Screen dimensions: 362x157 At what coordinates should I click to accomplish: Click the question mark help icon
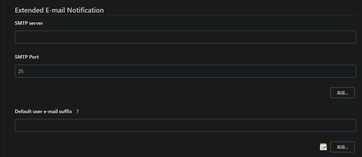tap(77, 111)
